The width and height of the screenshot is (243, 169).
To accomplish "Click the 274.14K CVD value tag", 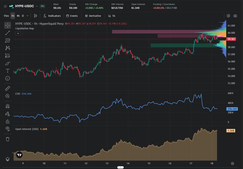I will [x=232, y=109].
